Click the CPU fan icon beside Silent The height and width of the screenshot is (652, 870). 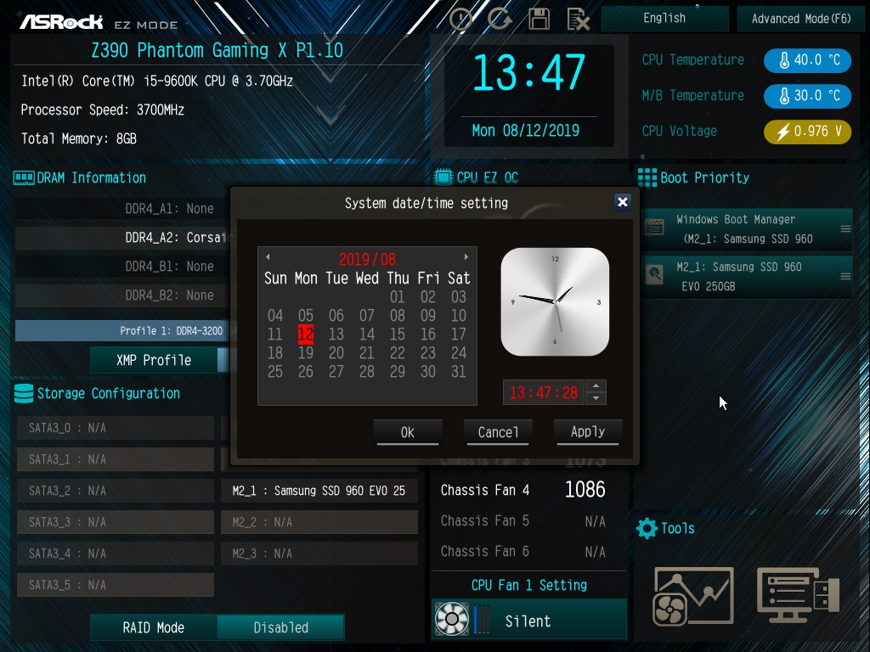tap(451, 618)
